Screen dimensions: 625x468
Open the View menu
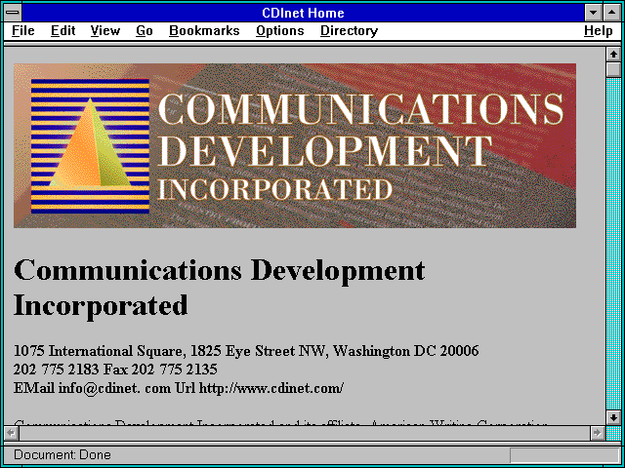pos(105,31)
